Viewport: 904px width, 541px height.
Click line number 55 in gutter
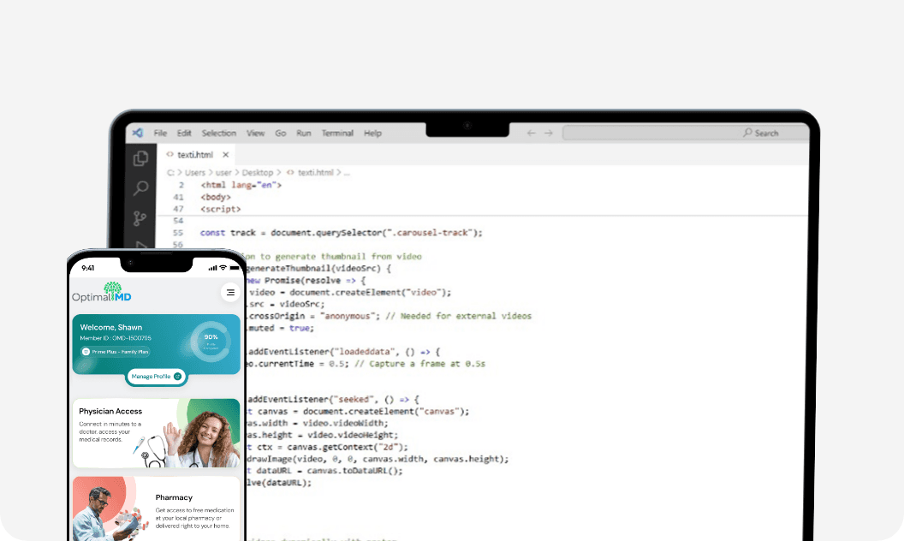(x=177, y=233)
